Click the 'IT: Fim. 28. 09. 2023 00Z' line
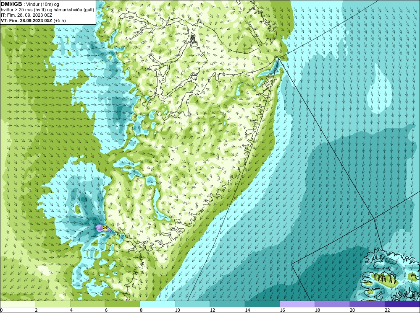 pyautogui.click(x=26, y=15)
